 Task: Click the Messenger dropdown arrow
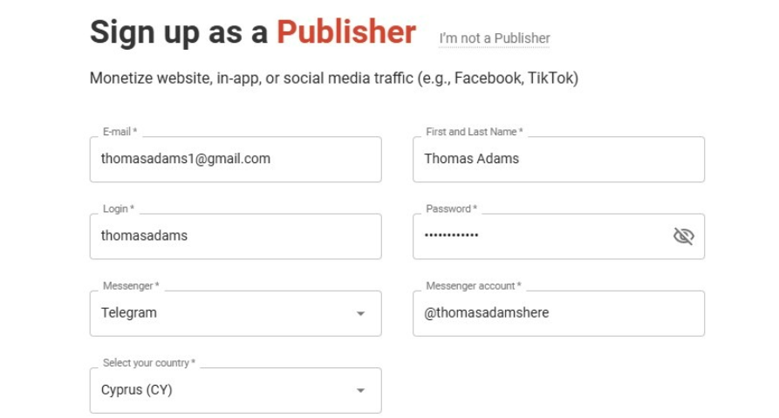(x=360, y=313)
